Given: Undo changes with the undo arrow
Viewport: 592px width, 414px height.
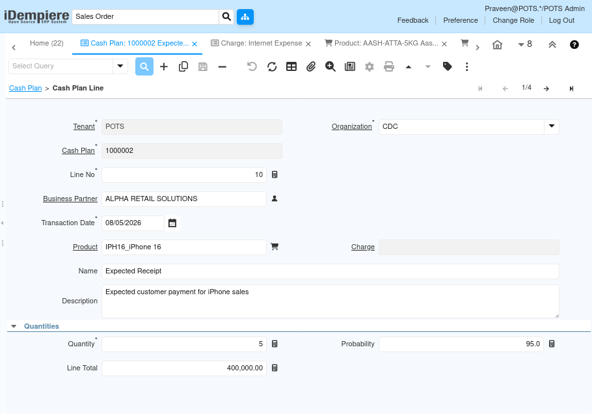Looking at the screenshot, I should 252,67.
